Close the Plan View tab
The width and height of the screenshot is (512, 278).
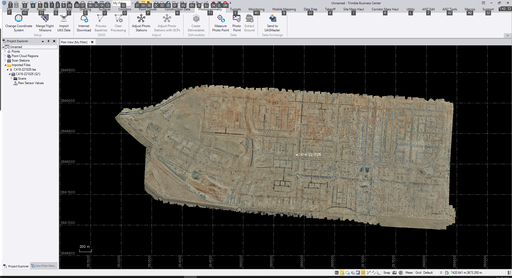click(92, 42)
